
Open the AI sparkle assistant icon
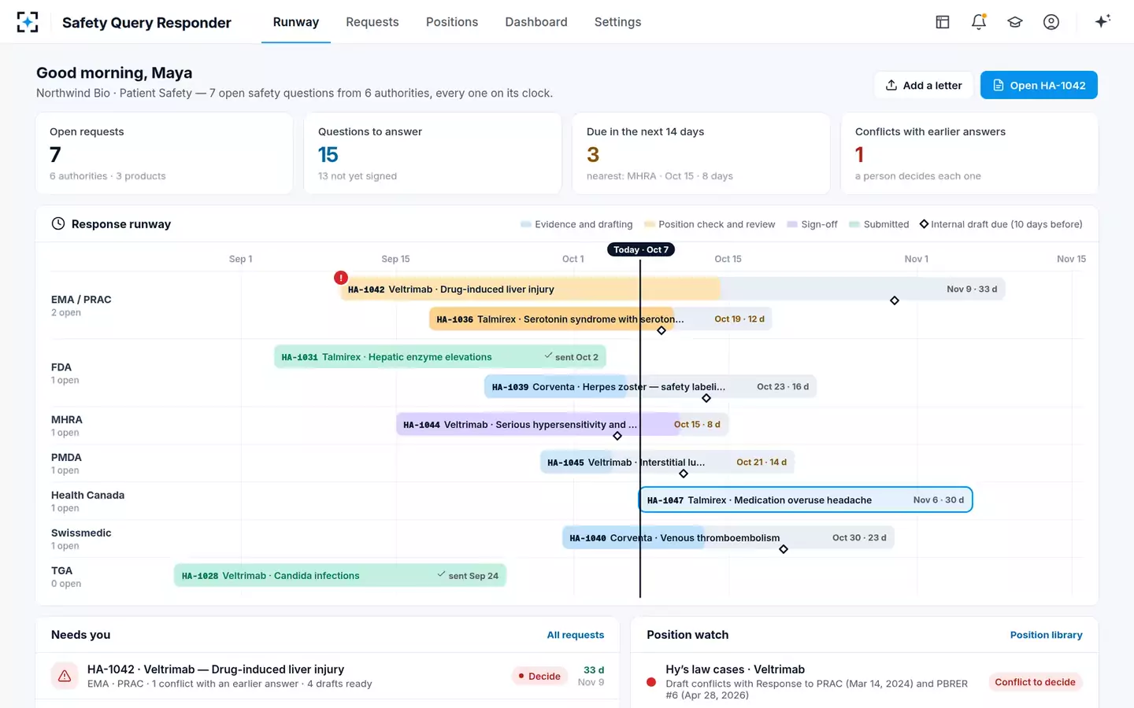click(x=1102, y=21)
